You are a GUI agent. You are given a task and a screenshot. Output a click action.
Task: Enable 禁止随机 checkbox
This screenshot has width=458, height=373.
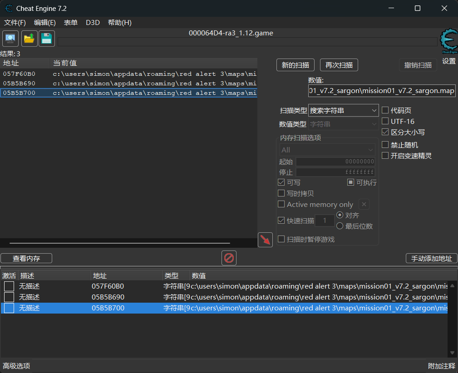(x=385, y=145)
